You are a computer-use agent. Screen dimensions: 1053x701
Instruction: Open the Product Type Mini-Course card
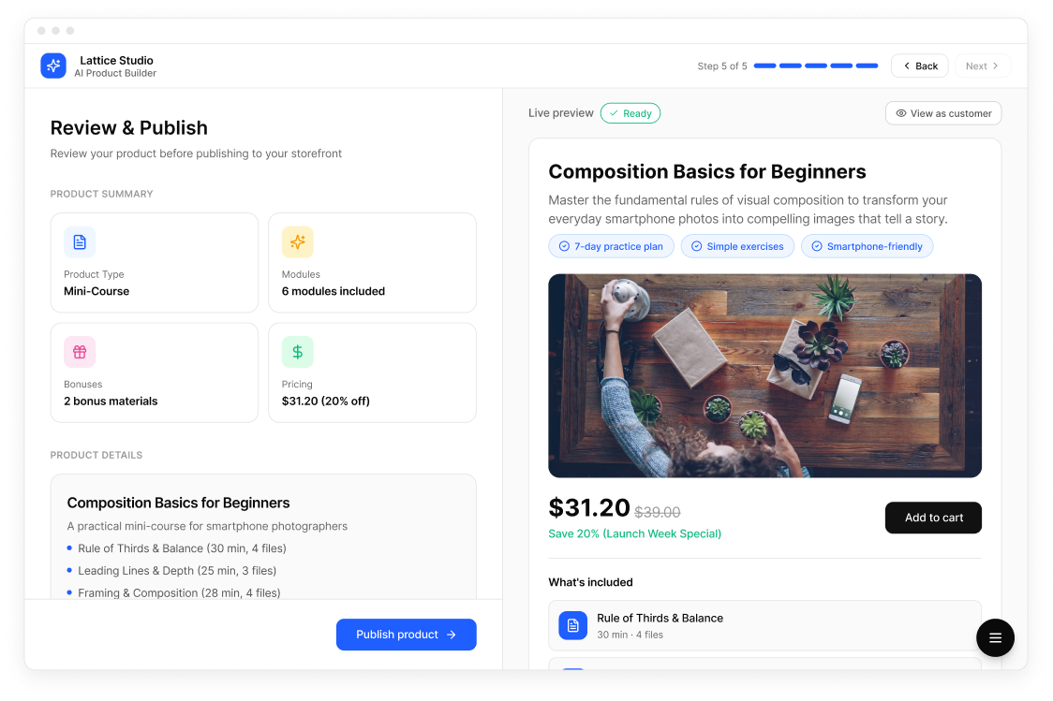coord(155,263)
